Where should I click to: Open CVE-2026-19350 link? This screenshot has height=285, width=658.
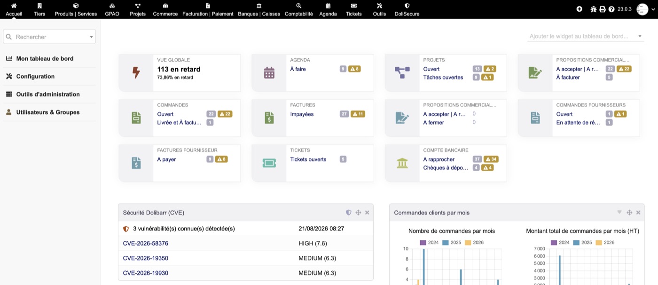coord(146,258)
